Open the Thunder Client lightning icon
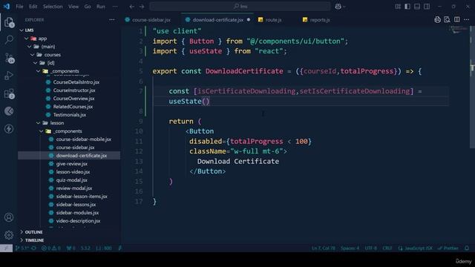Image resolution: width=475 pixels, height=267 pixels. 9,129
